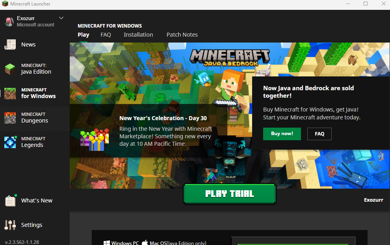This screenshot has width=390, height=245.
Task: Open the News newspaper icon
Action: coord(10,45)
